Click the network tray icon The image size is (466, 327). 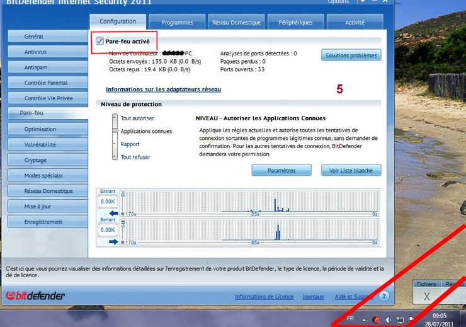click(400, 320)
